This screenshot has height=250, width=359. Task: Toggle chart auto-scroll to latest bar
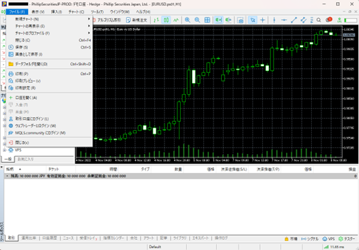(x=218, y=20)
